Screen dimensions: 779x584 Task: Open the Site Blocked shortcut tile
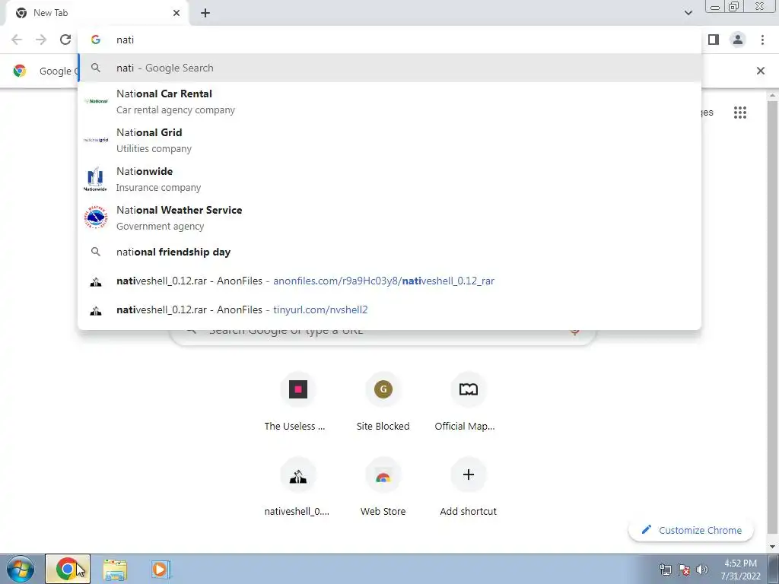[383, 402]
